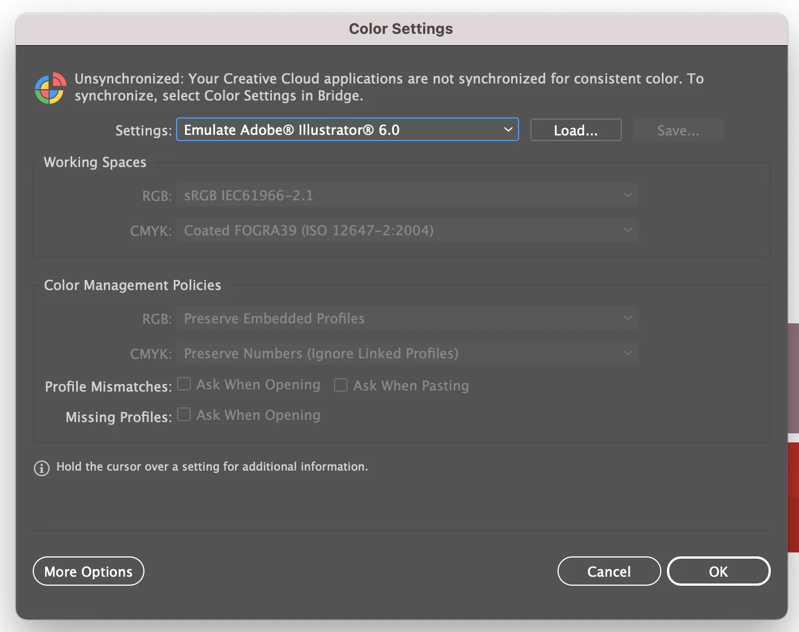Click the Working Spaces section heading
This screenshot has width=799, height=632.
(95, 163)
